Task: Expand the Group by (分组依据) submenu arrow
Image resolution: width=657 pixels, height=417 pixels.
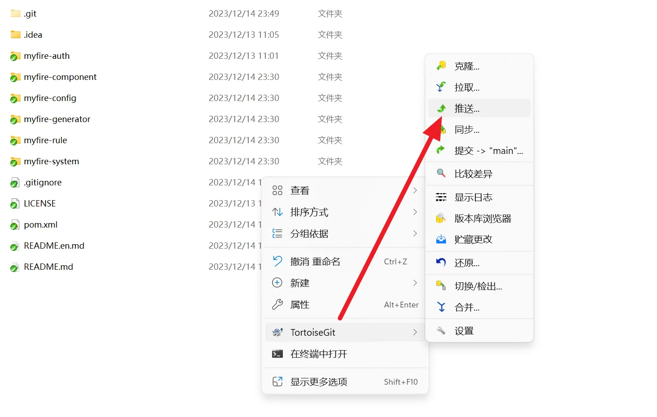Action: click(415, 233)
